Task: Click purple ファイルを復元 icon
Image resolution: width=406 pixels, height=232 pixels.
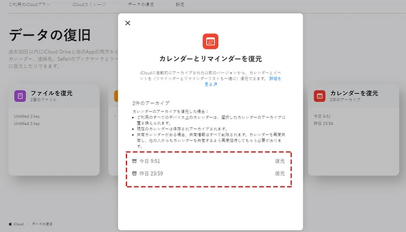Action: pos(20,96)
